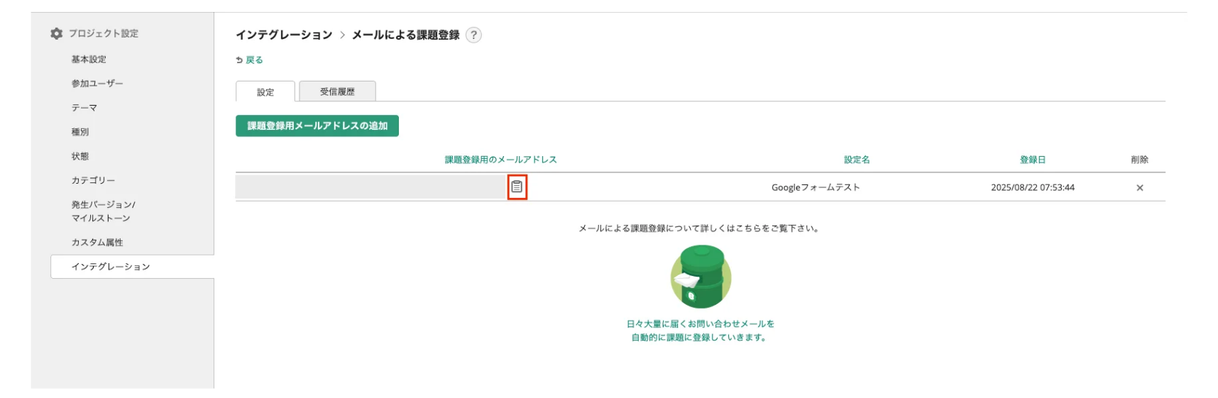
Task: Click 課題登録用メールアドレスの追加 button
Action: click(317, 126)
